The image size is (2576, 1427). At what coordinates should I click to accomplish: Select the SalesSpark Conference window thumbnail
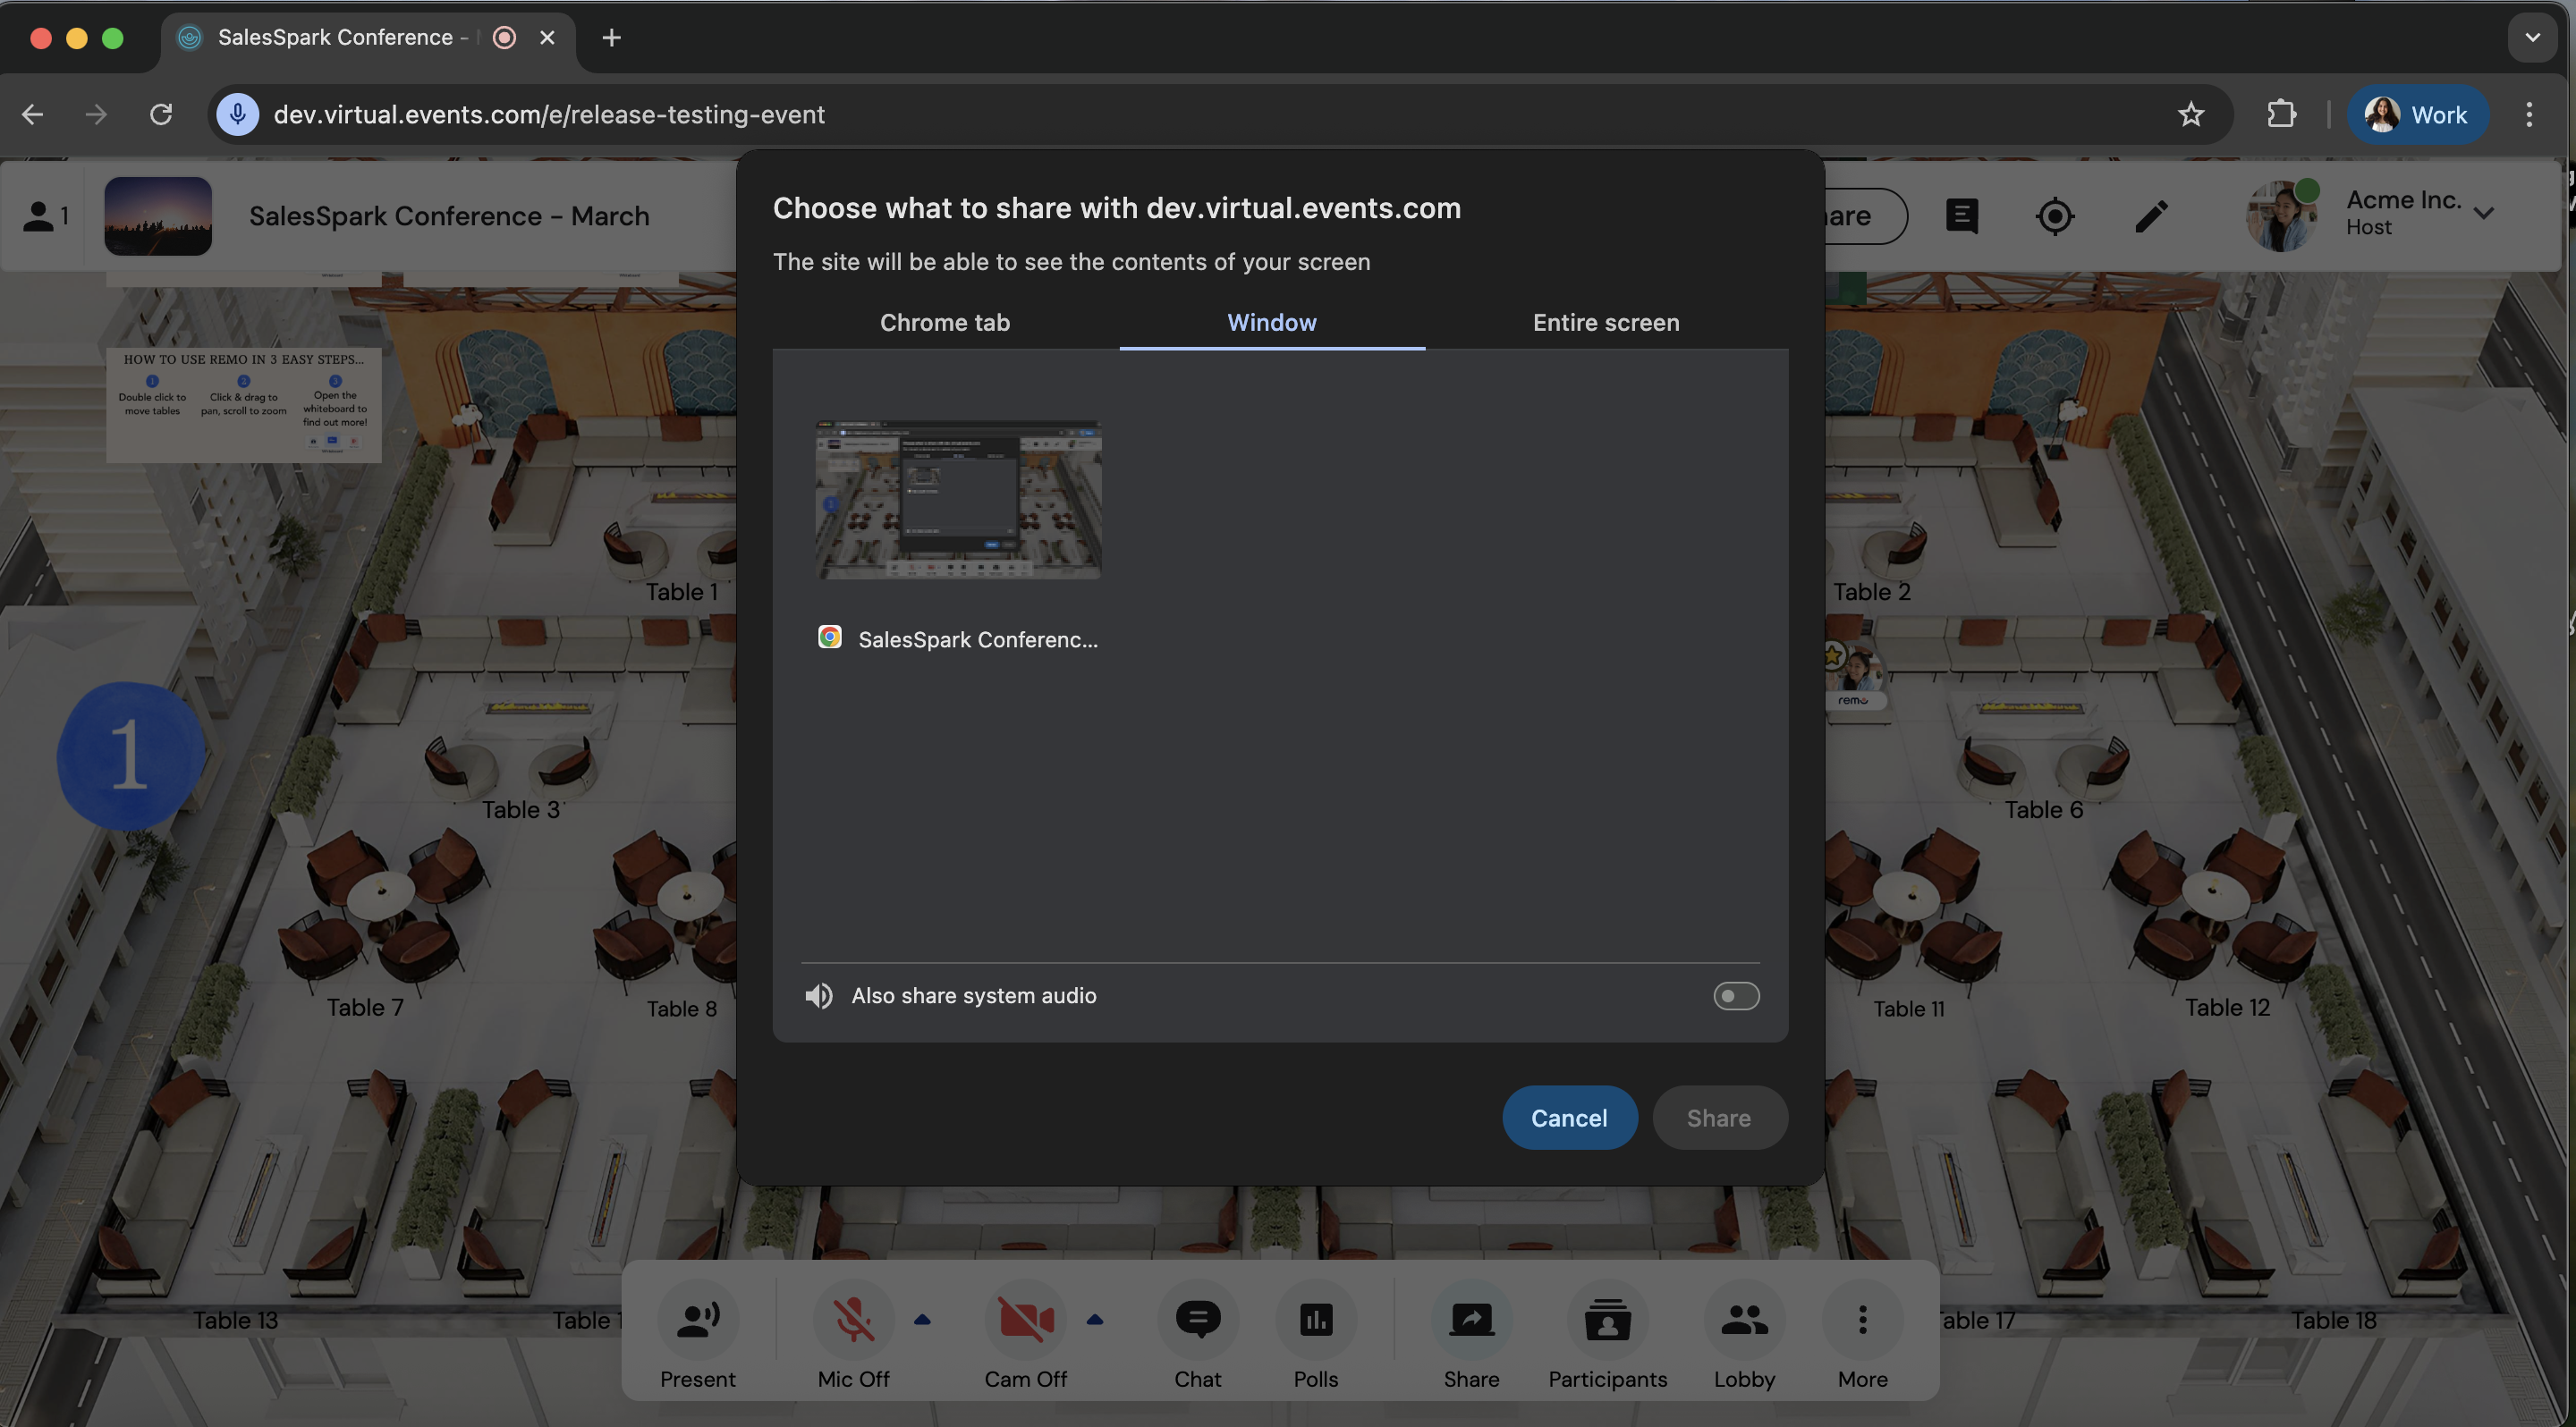point(958,500)
